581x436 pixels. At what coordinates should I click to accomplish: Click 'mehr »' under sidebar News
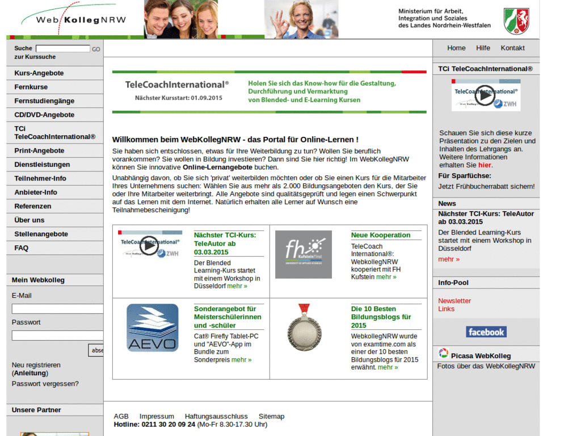pos(449,259)
